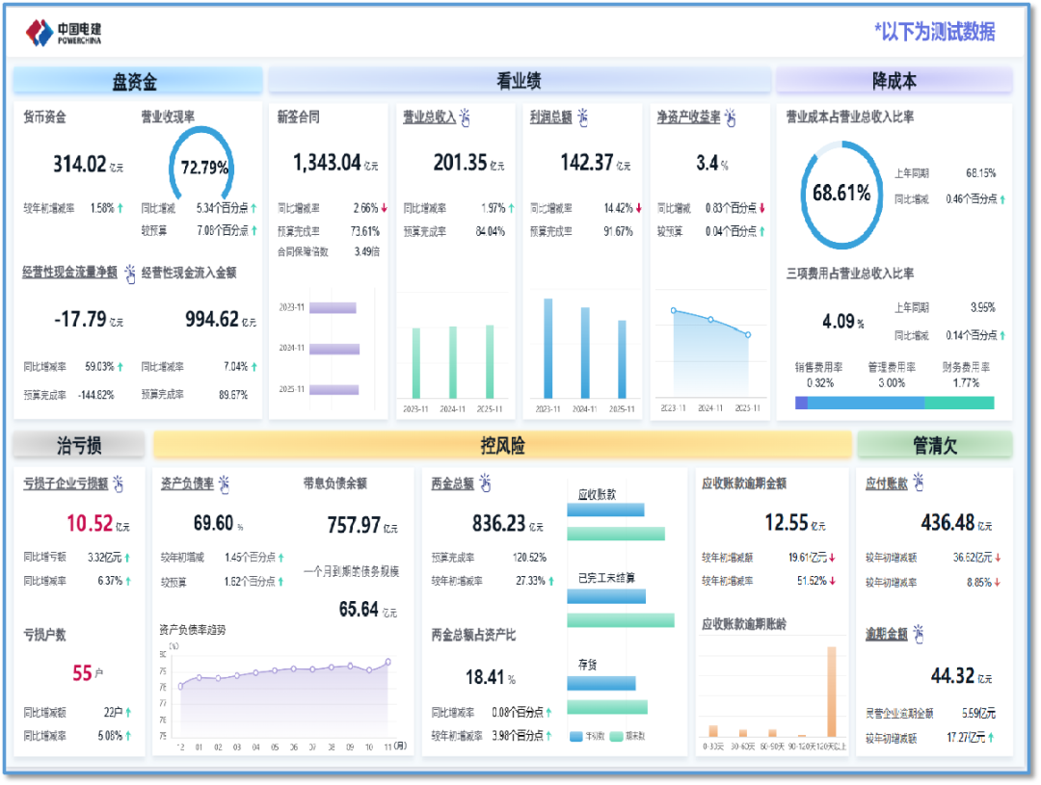Click hand pointer icon beside 利润总额
Screen dimensions: 1041x785
coord(582,118)
